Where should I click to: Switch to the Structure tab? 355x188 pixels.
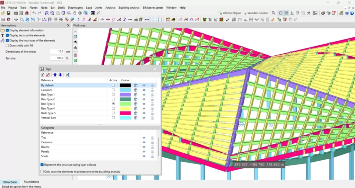click(x=10, y=182)
